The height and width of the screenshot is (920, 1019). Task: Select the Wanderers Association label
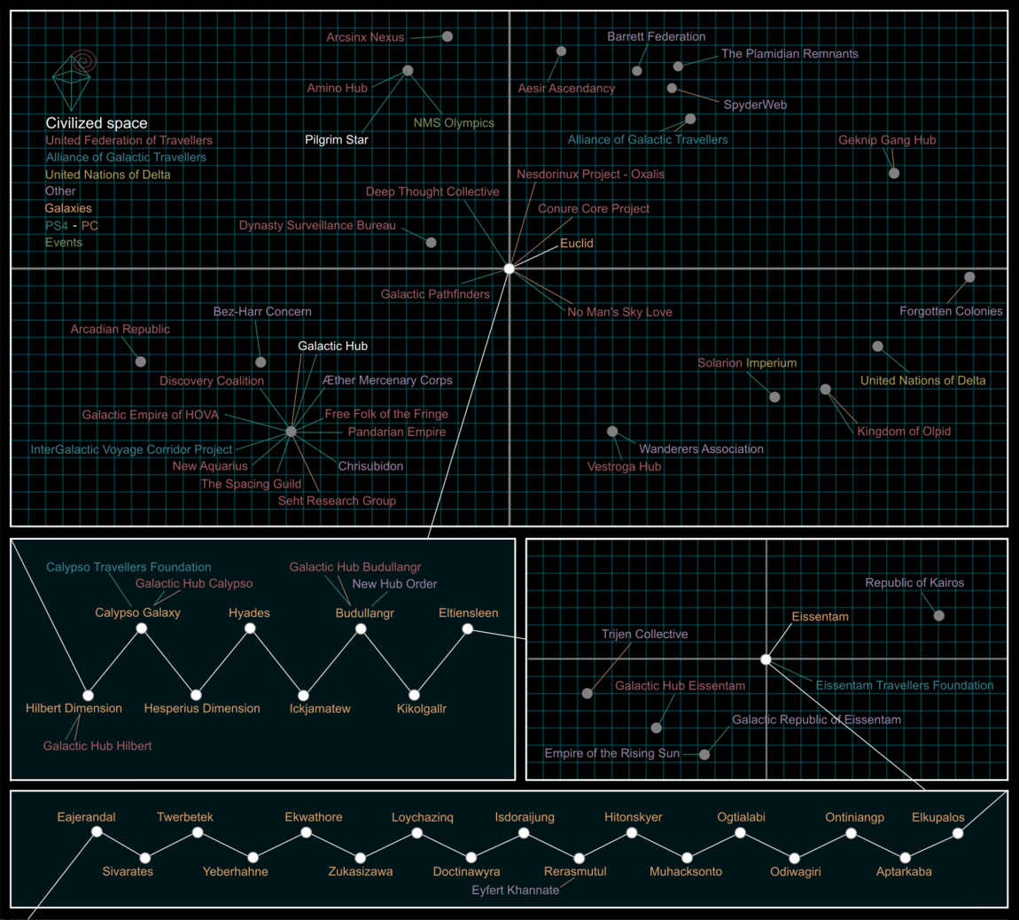pos(701,448)
